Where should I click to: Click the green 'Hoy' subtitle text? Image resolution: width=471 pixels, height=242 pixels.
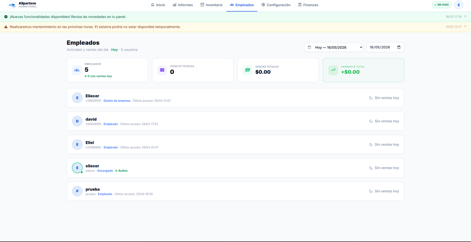[x=115, y=50]
